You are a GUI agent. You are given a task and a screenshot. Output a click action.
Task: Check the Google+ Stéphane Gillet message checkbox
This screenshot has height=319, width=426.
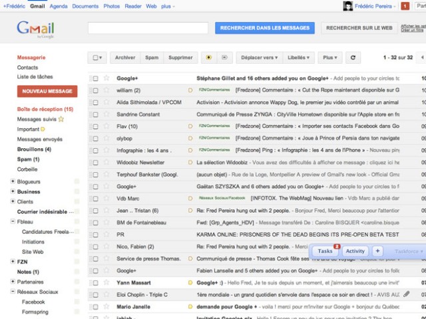point(96,78)
